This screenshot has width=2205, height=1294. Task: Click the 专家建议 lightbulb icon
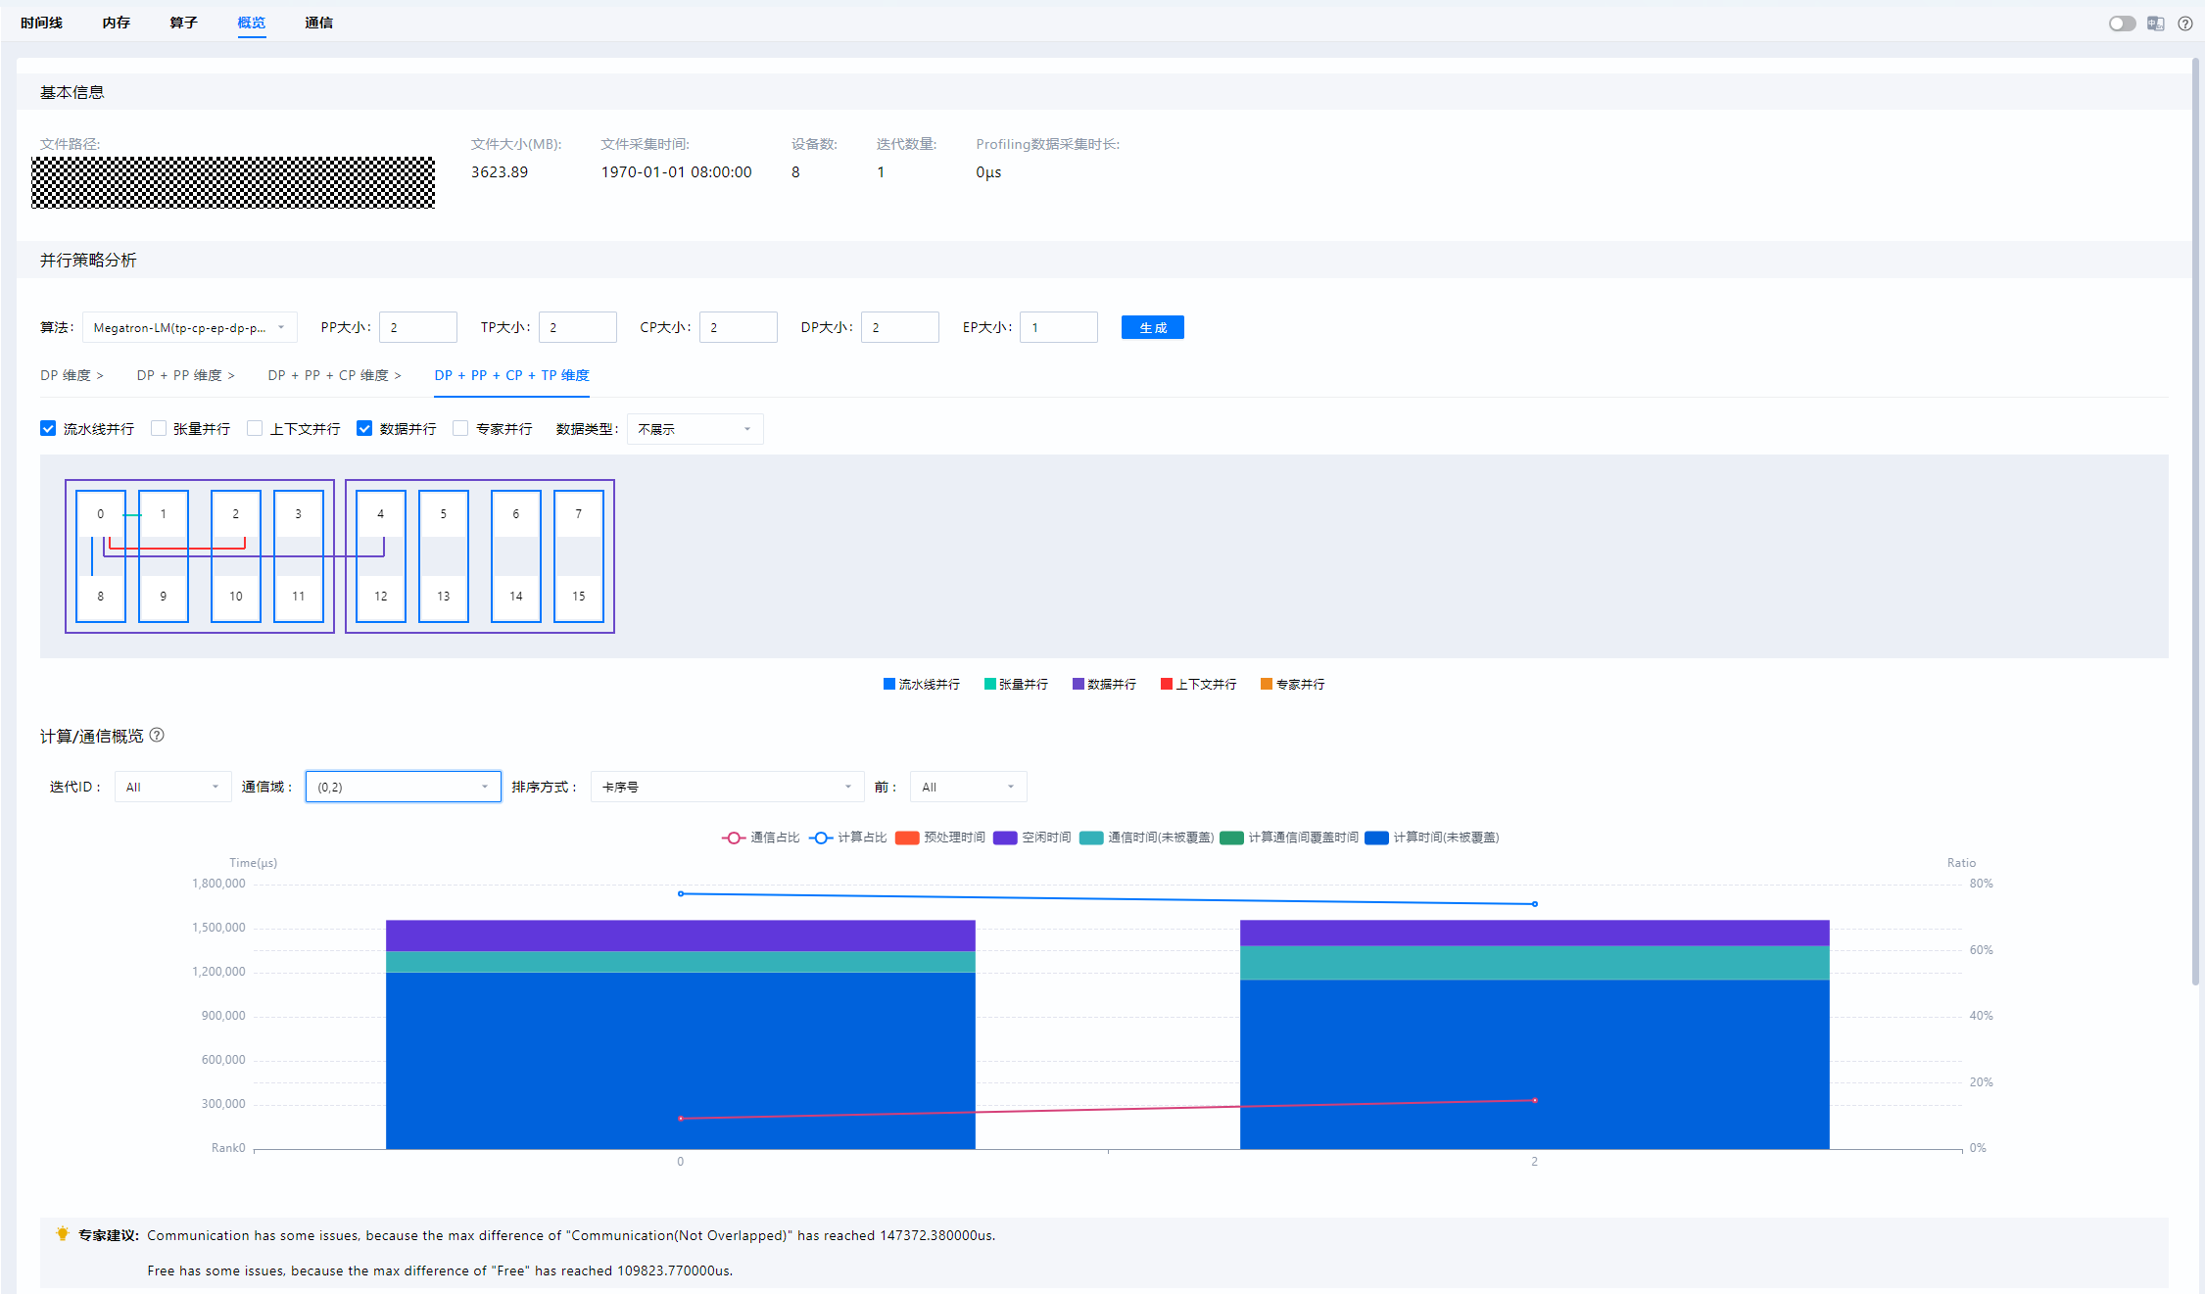pyautogui.click(x=63, y=1234)
